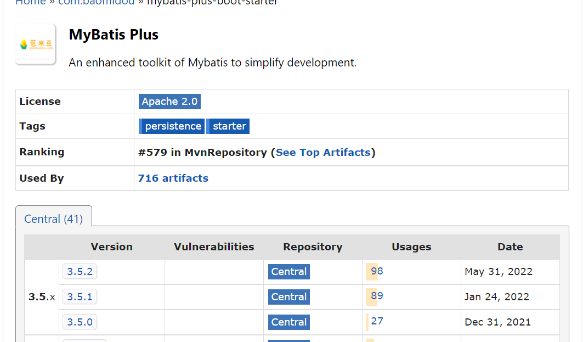Open the 27 usages link
Viewport: 583px width, 342px height.
377,321
